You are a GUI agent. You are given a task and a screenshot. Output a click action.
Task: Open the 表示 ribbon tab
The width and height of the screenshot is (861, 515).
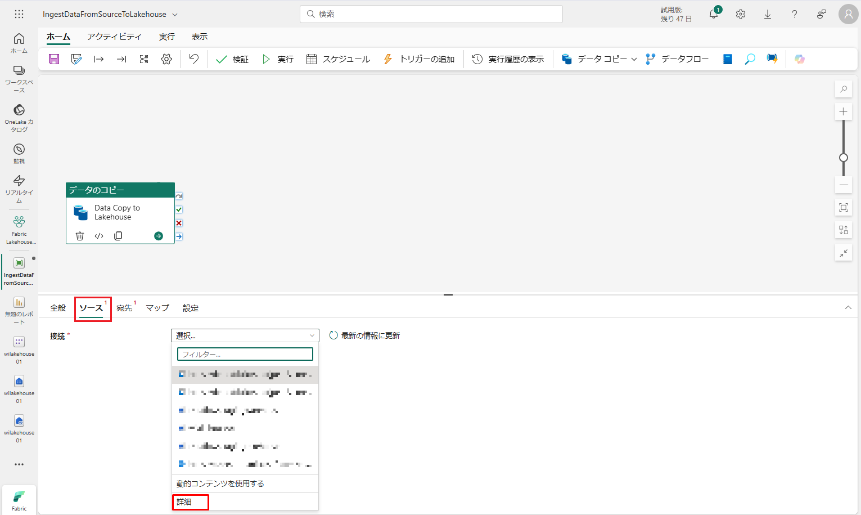point(200,37)
